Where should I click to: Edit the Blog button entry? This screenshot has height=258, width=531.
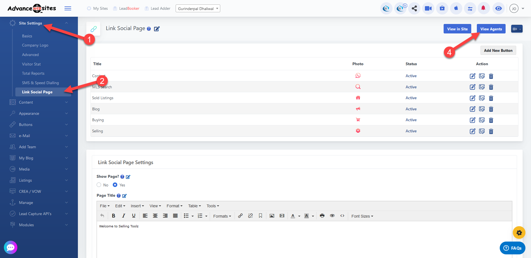[x=472, y=109]
